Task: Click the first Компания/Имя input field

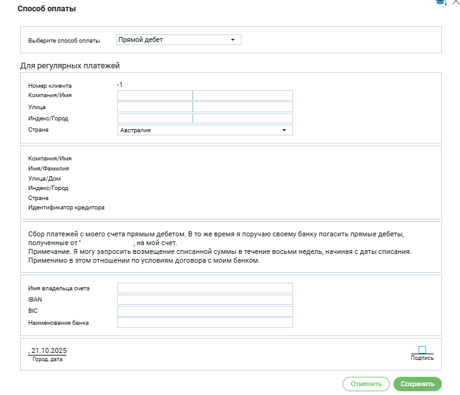Action: (x=154, y=96)
